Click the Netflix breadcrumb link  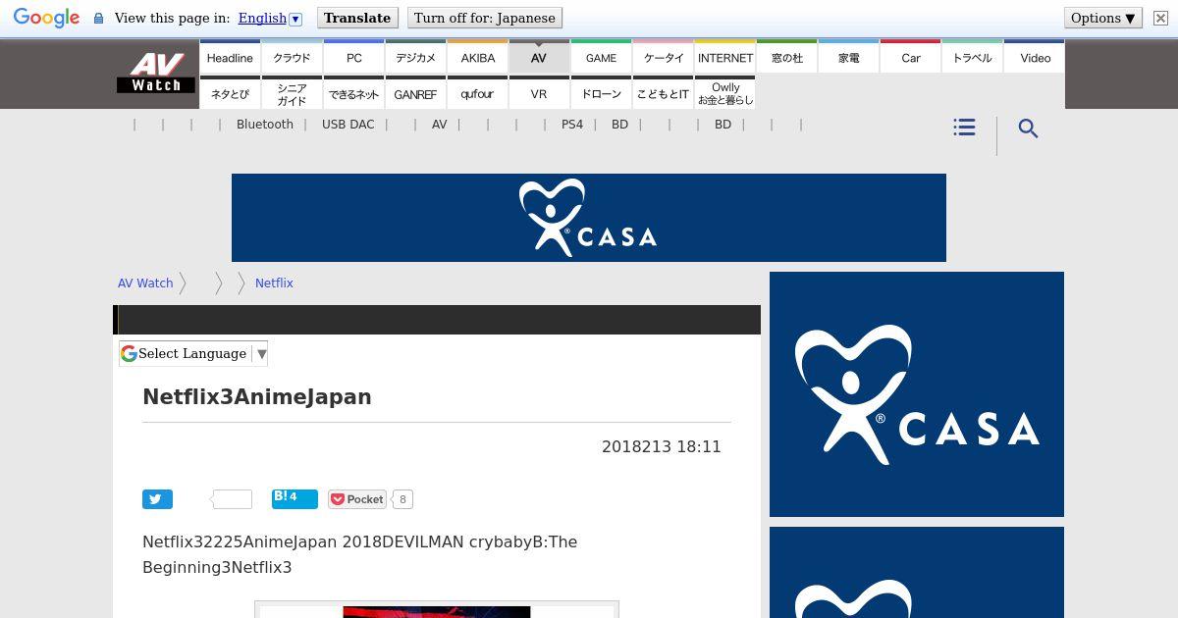pos(274,283)
